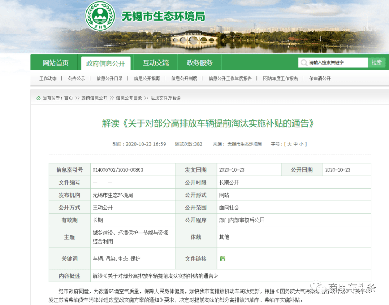Open 公告公示 submenu link
Screen dimensions: 389x305
point(76,79)
